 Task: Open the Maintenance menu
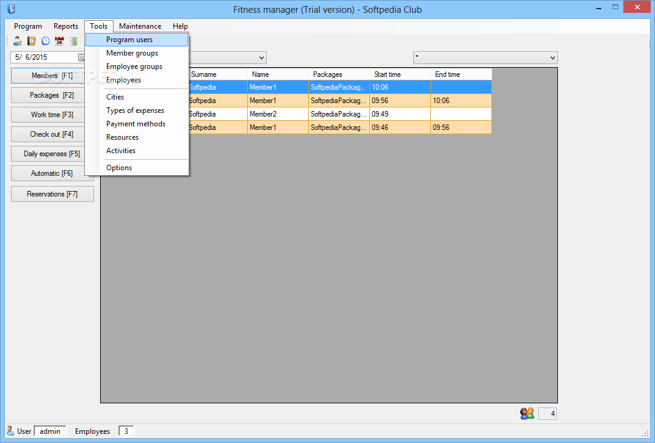140,26
